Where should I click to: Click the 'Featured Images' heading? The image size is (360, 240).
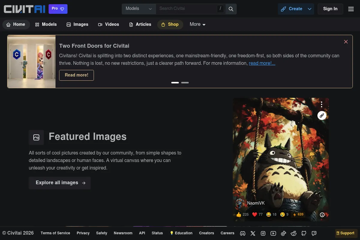pyautogui.click(x=88, y=136)
